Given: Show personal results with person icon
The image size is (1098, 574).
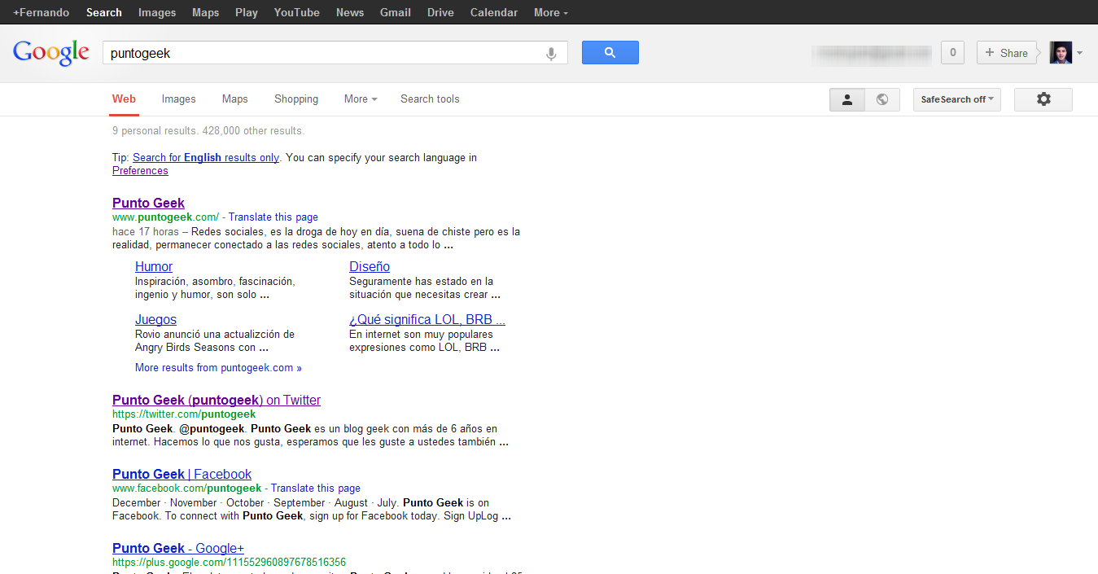Looking at the screenshot, I should (846, 99).
